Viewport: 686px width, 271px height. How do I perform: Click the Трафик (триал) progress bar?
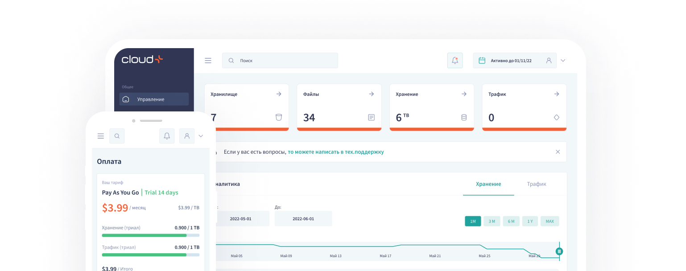151,255
